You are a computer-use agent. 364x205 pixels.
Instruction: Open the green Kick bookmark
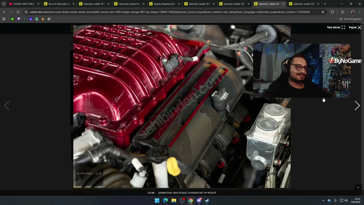[13, 19]
